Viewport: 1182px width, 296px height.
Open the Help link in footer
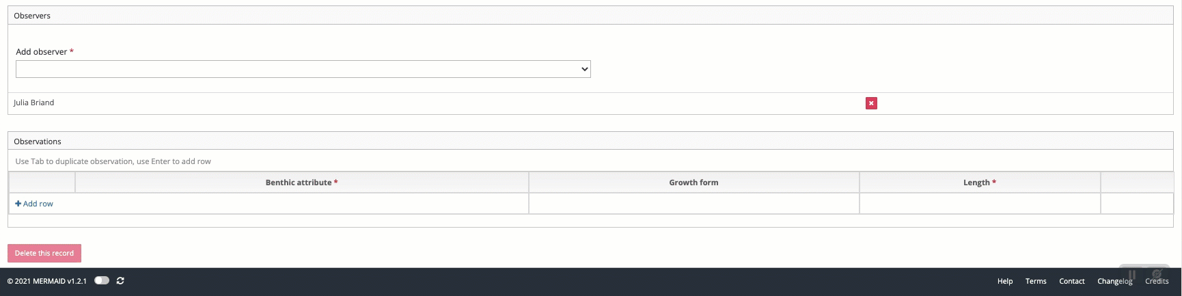tap(1005, 281)
